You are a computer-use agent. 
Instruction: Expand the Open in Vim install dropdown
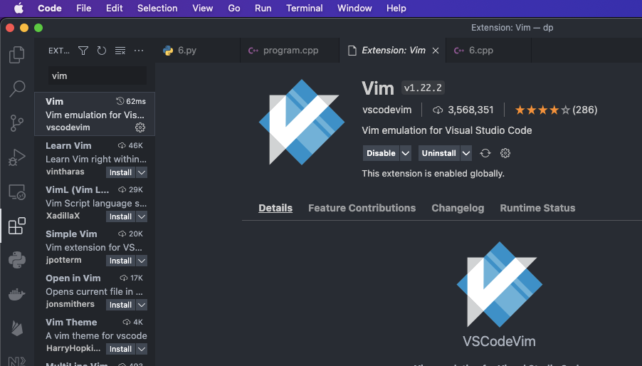point(142,305)
